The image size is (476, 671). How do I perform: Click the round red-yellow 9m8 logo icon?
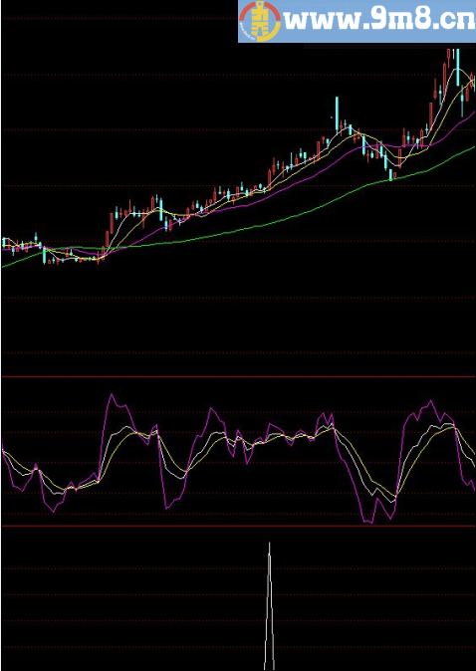pyautogui.click(x=259, y=21)
